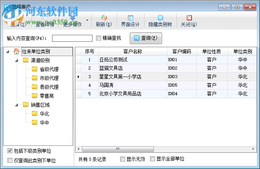Select 零售商 in the tree
260x169 pixels.
(x=47, y=96)
